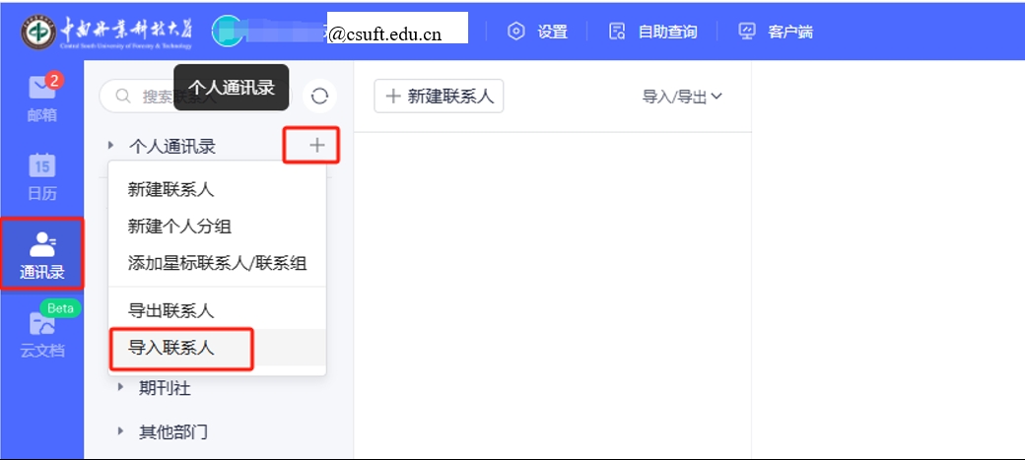Open the Mailbox (邮箱) sidebar icon
This screenshot has width=1025, height=460.
click(x=41, y=99)
